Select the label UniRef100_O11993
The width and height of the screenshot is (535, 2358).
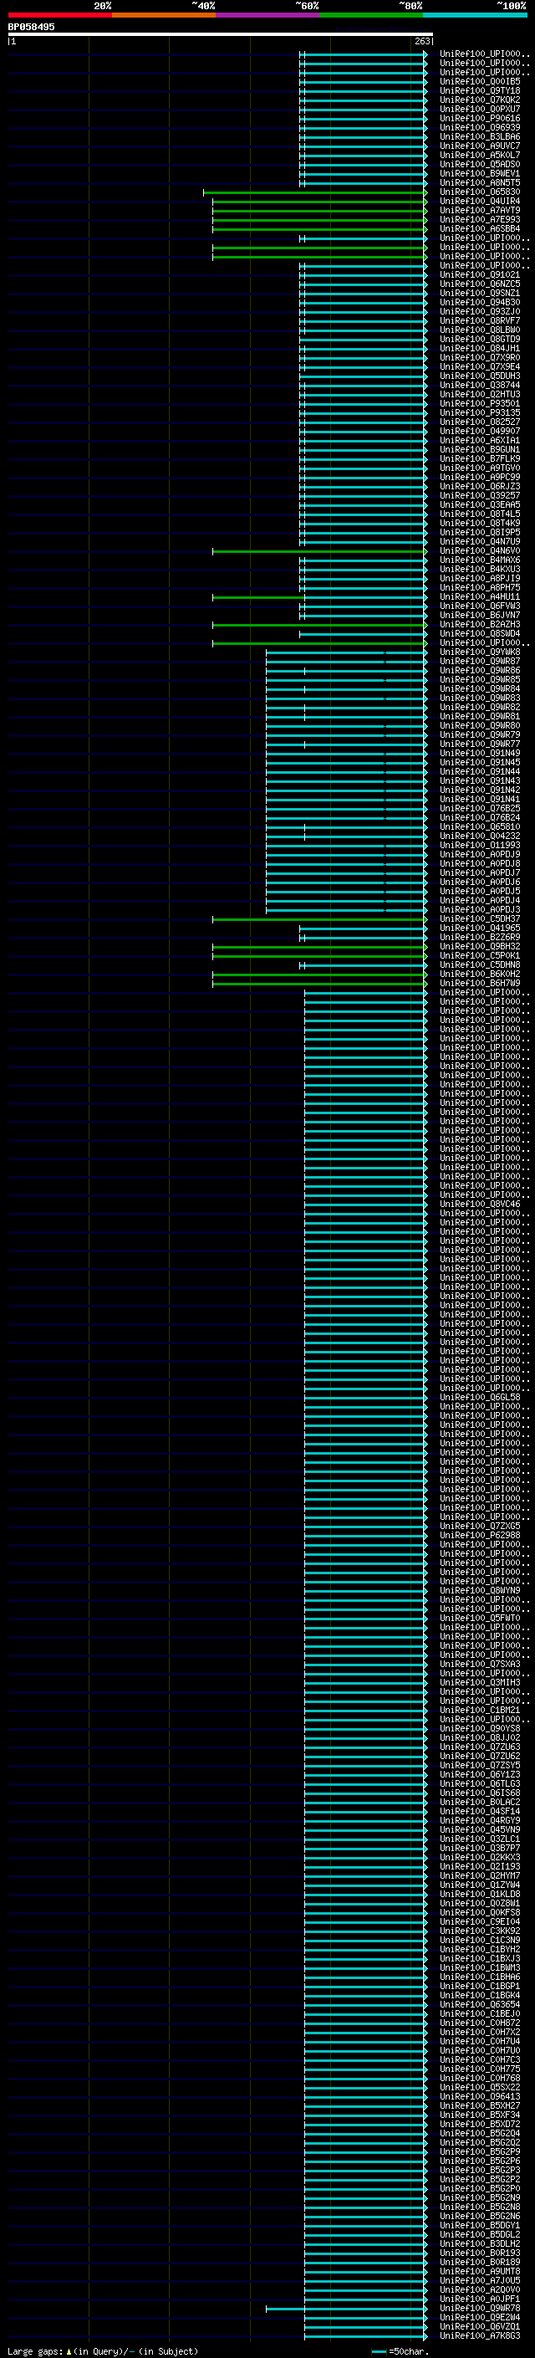click(479, 845)
